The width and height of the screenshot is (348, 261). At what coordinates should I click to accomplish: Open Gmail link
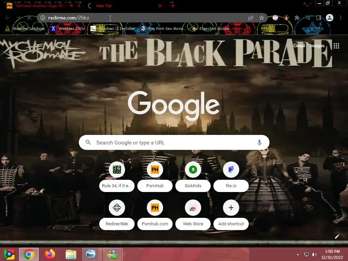299,46
